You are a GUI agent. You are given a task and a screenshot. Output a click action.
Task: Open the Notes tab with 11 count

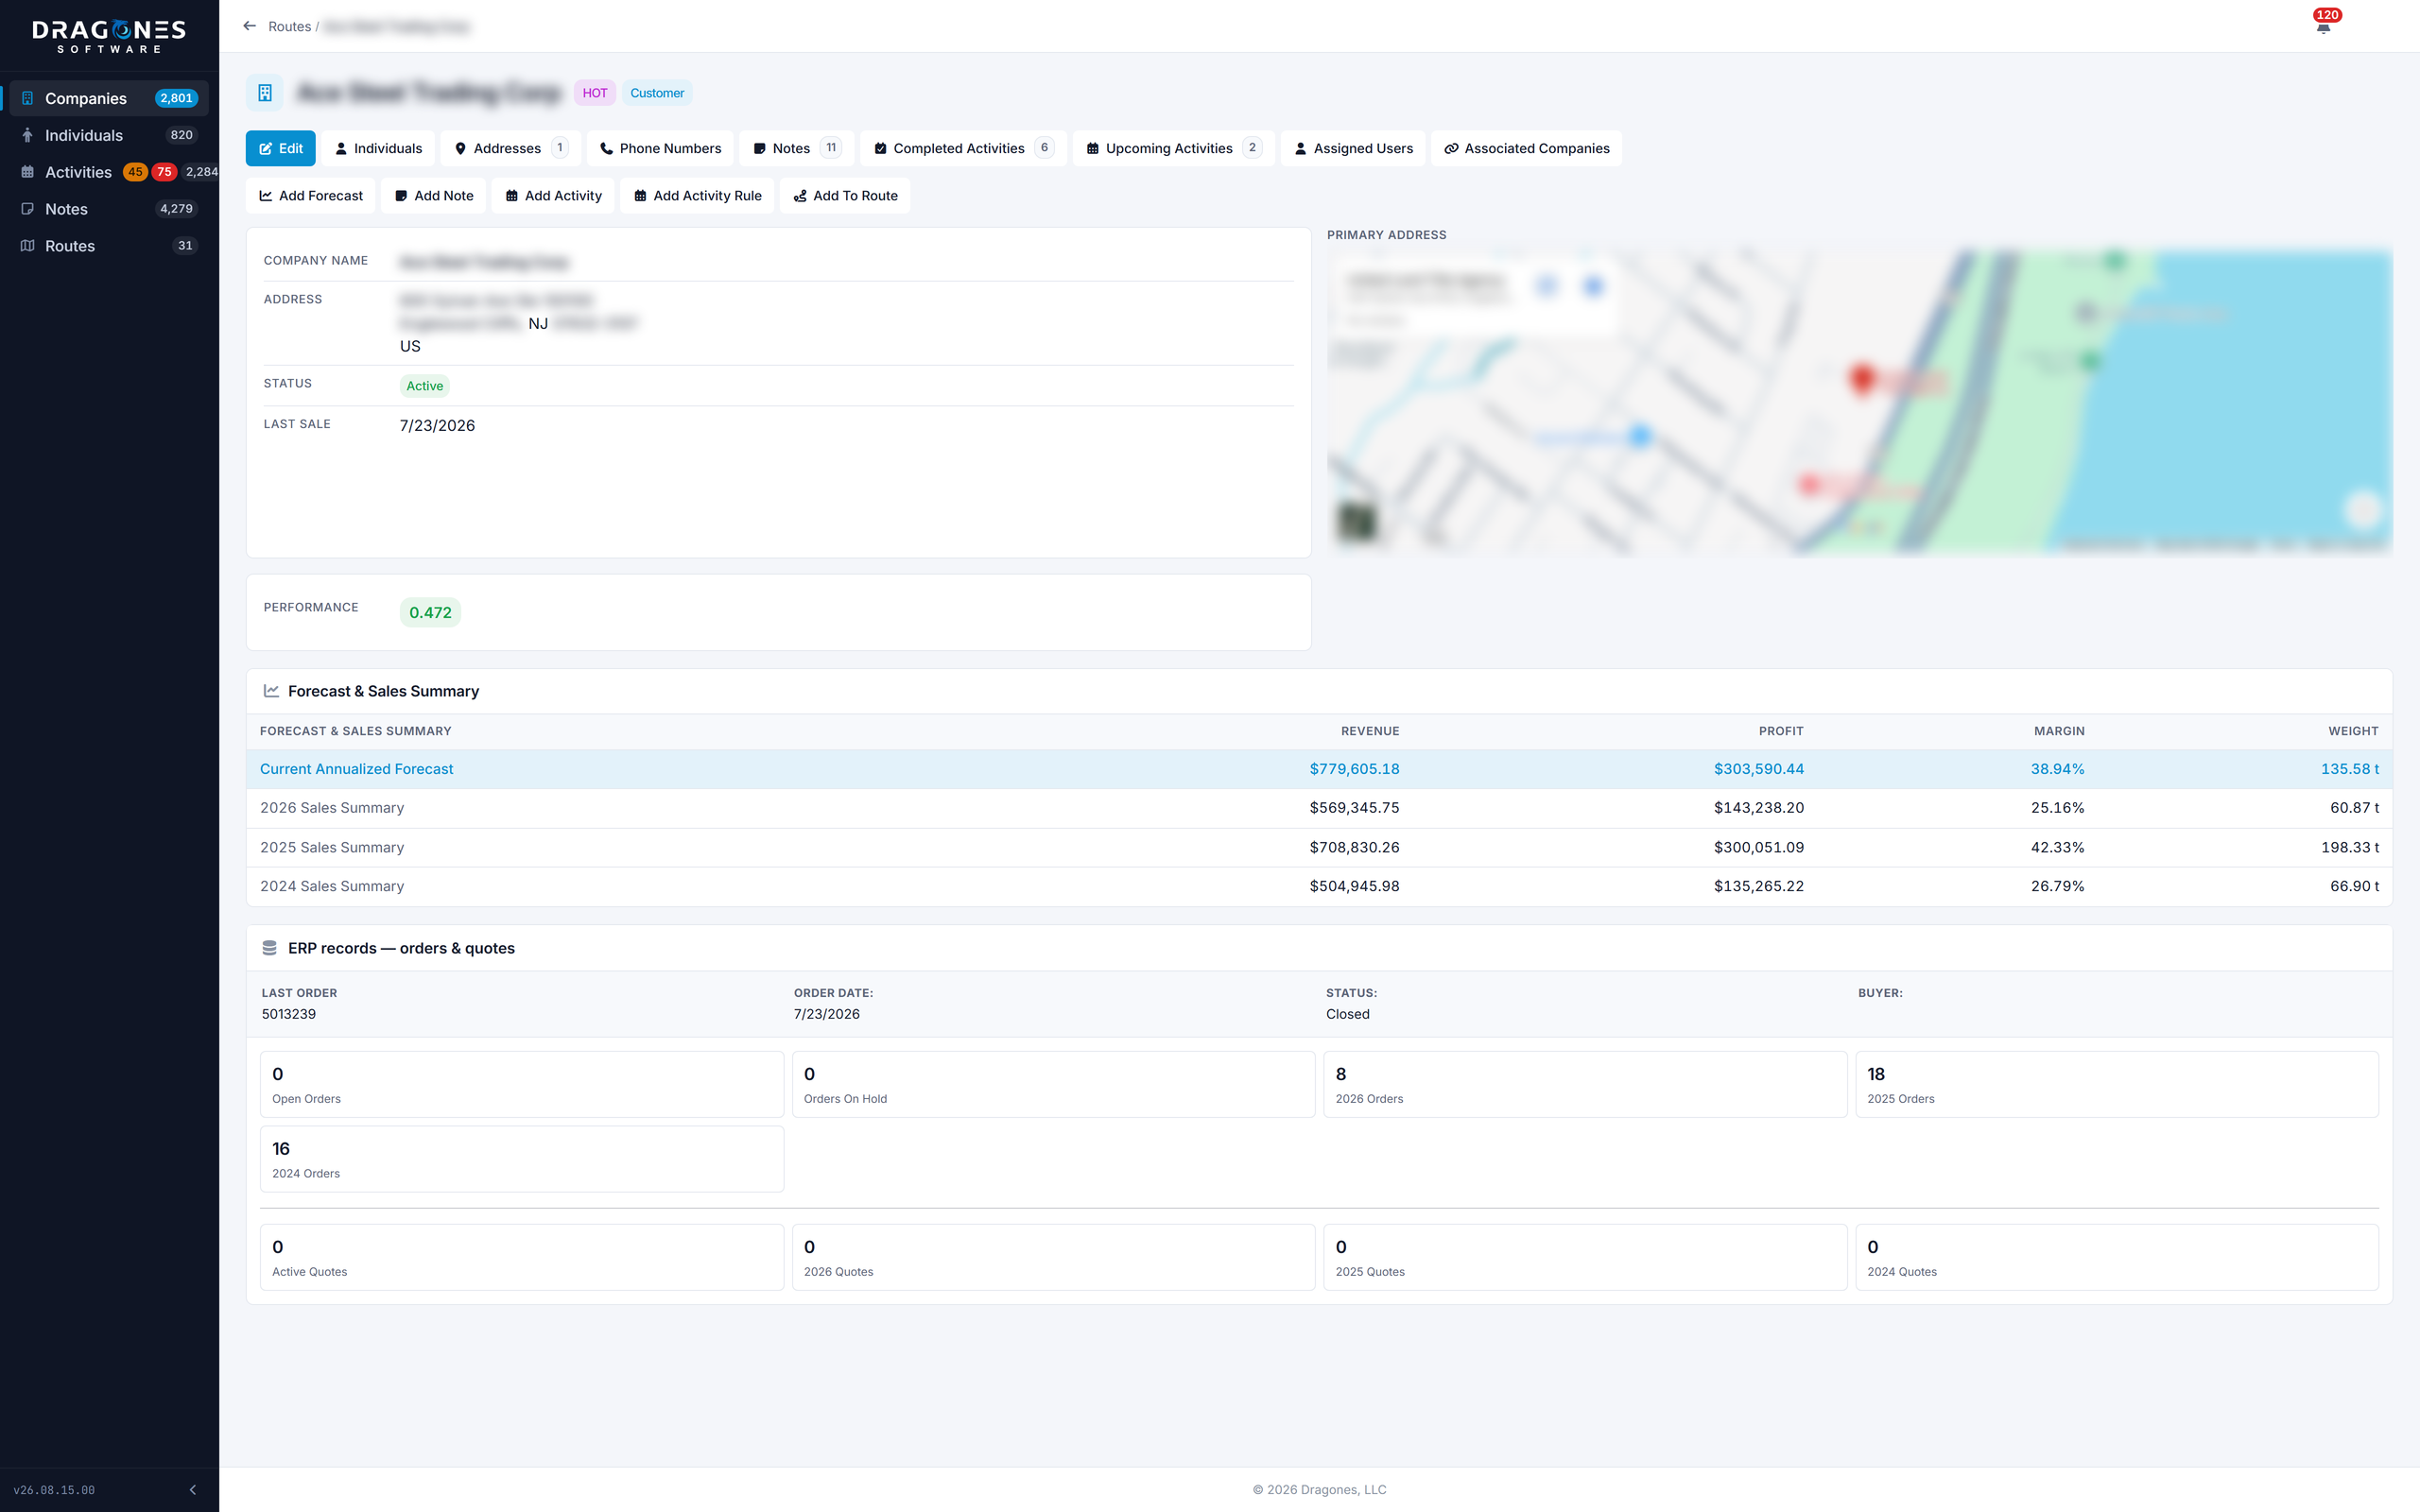(x=797, y=148)
